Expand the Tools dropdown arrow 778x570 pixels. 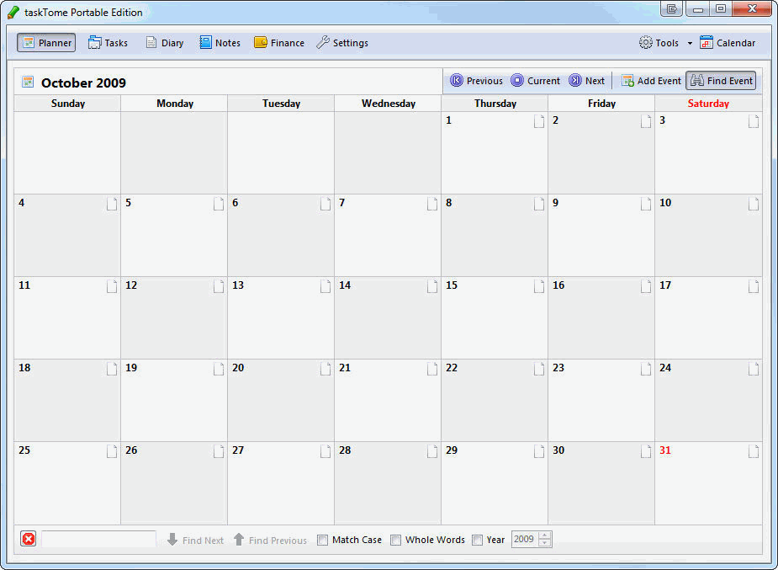(x=690, y=43)
